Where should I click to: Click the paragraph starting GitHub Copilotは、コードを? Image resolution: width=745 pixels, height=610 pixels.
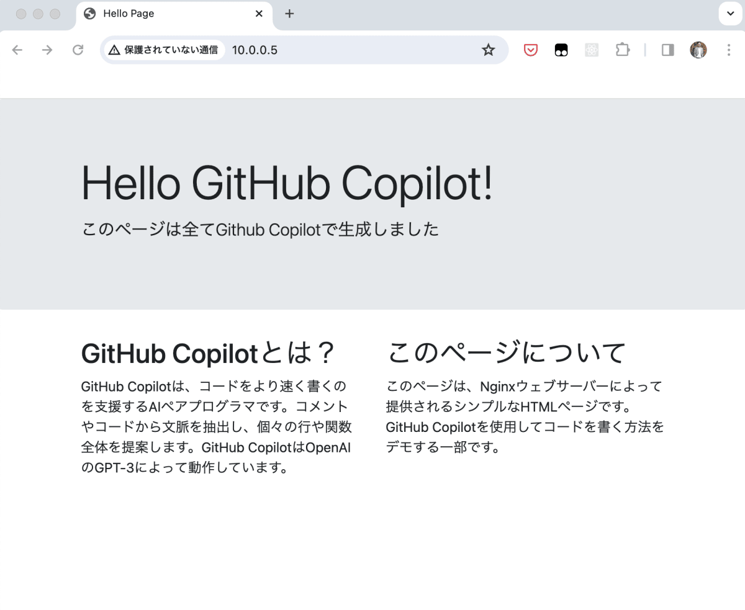pyautogui.click(x=217, y=427)
